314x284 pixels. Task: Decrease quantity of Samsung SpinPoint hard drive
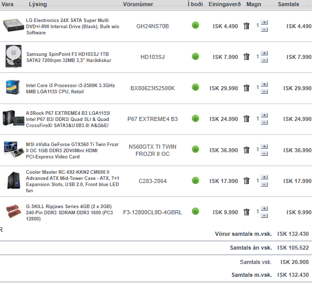click(x=264, y=60)
